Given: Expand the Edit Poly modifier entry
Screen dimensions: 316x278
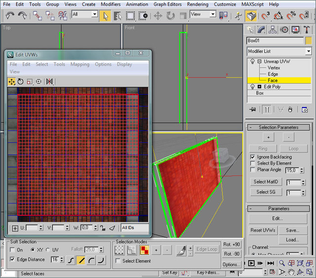Looking at the screenshot, I should click(259, 86).
